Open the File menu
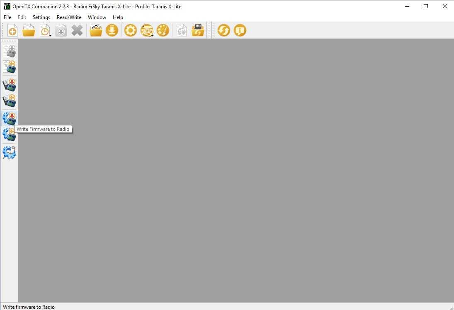Screen dimensions: 454x310 (7, 17)
